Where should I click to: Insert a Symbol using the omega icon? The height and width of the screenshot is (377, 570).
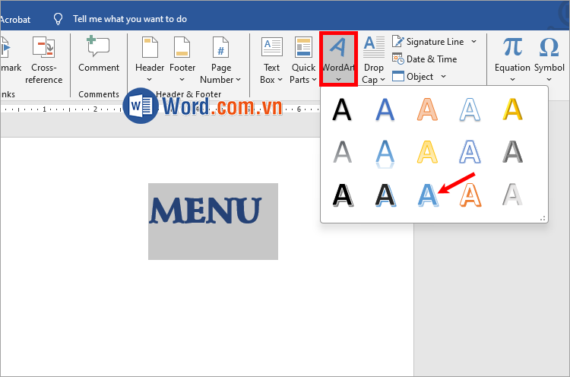click(549, 47)
